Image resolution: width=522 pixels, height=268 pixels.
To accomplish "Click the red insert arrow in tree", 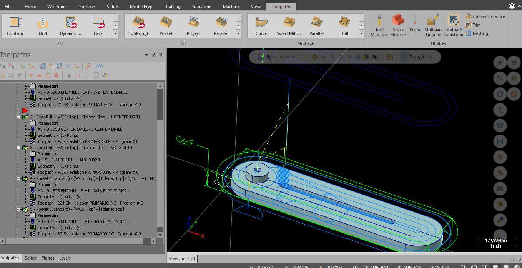I will tap(25, 111).
